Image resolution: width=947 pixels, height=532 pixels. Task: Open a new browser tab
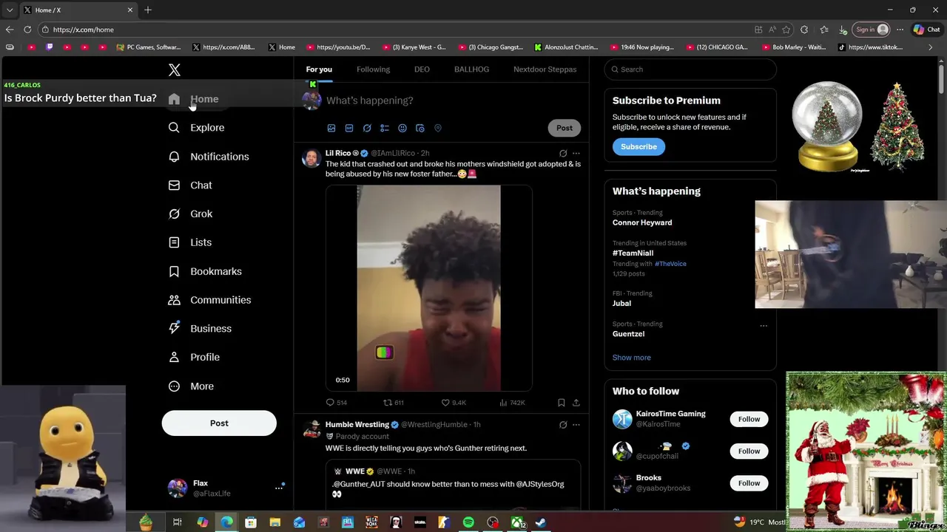(148, 10)
